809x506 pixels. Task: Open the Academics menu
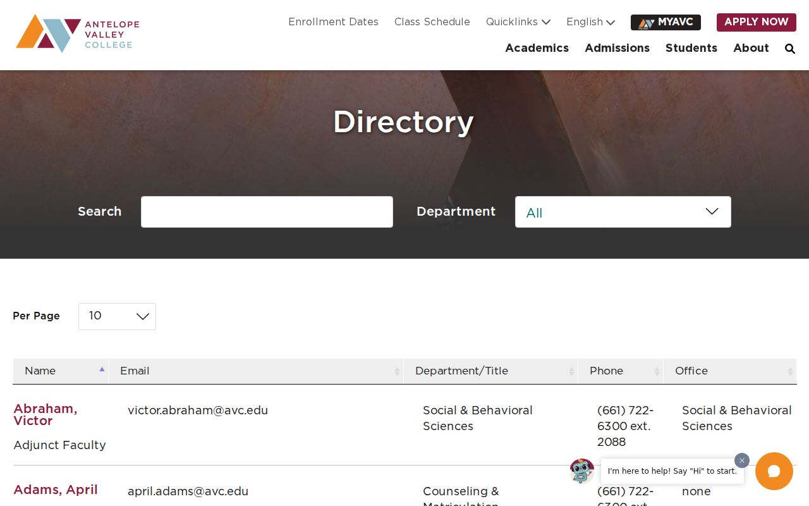coord(537,48)
